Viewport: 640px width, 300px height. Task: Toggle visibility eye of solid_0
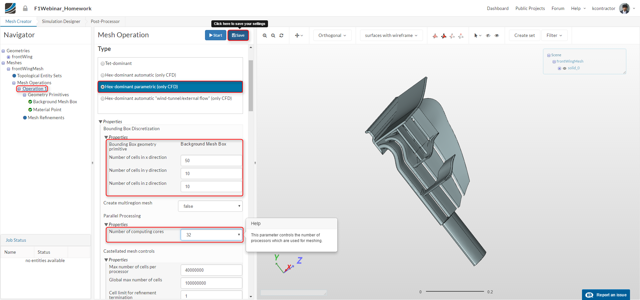click(565, 68)
